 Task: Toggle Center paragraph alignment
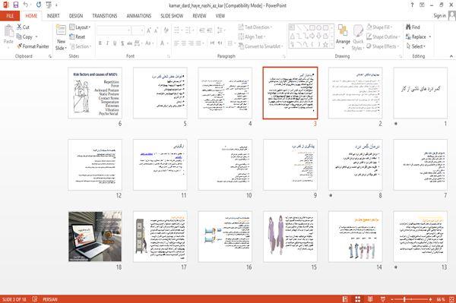(183, 43)
